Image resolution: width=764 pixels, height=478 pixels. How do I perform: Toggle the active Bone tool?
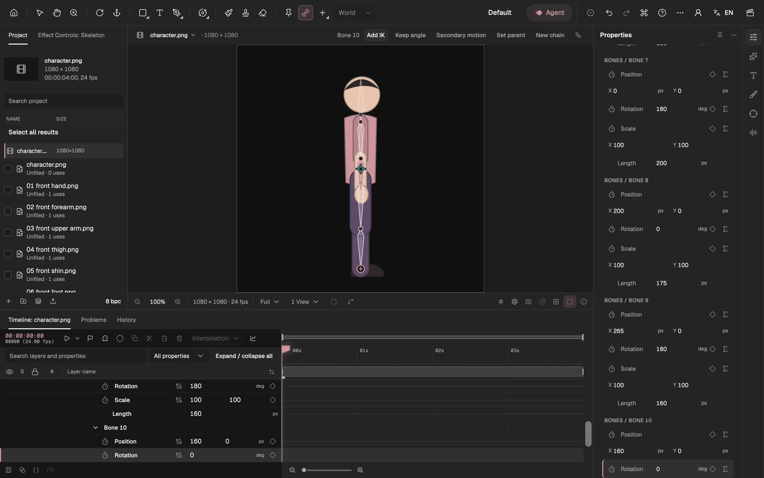[x=306, y=13]
